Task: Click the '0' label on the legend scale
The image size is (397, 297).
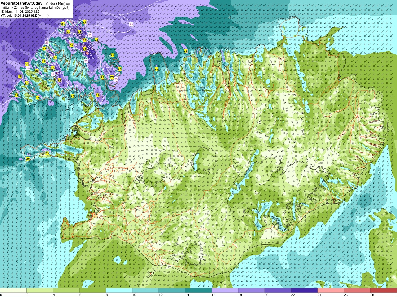Action: 1,295
